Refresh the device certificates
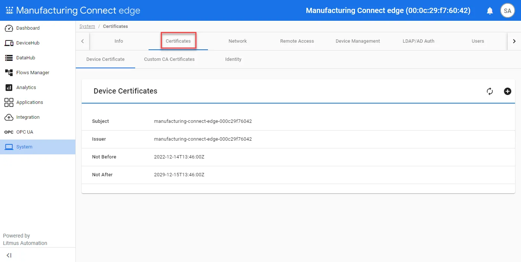Image resolution: width=521 pixels, height=262 pixels. coord(490,91)
